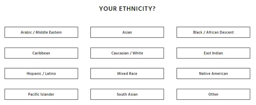
Task: Pick the Pacific Islander button
Action: click(x=41, y=94)
